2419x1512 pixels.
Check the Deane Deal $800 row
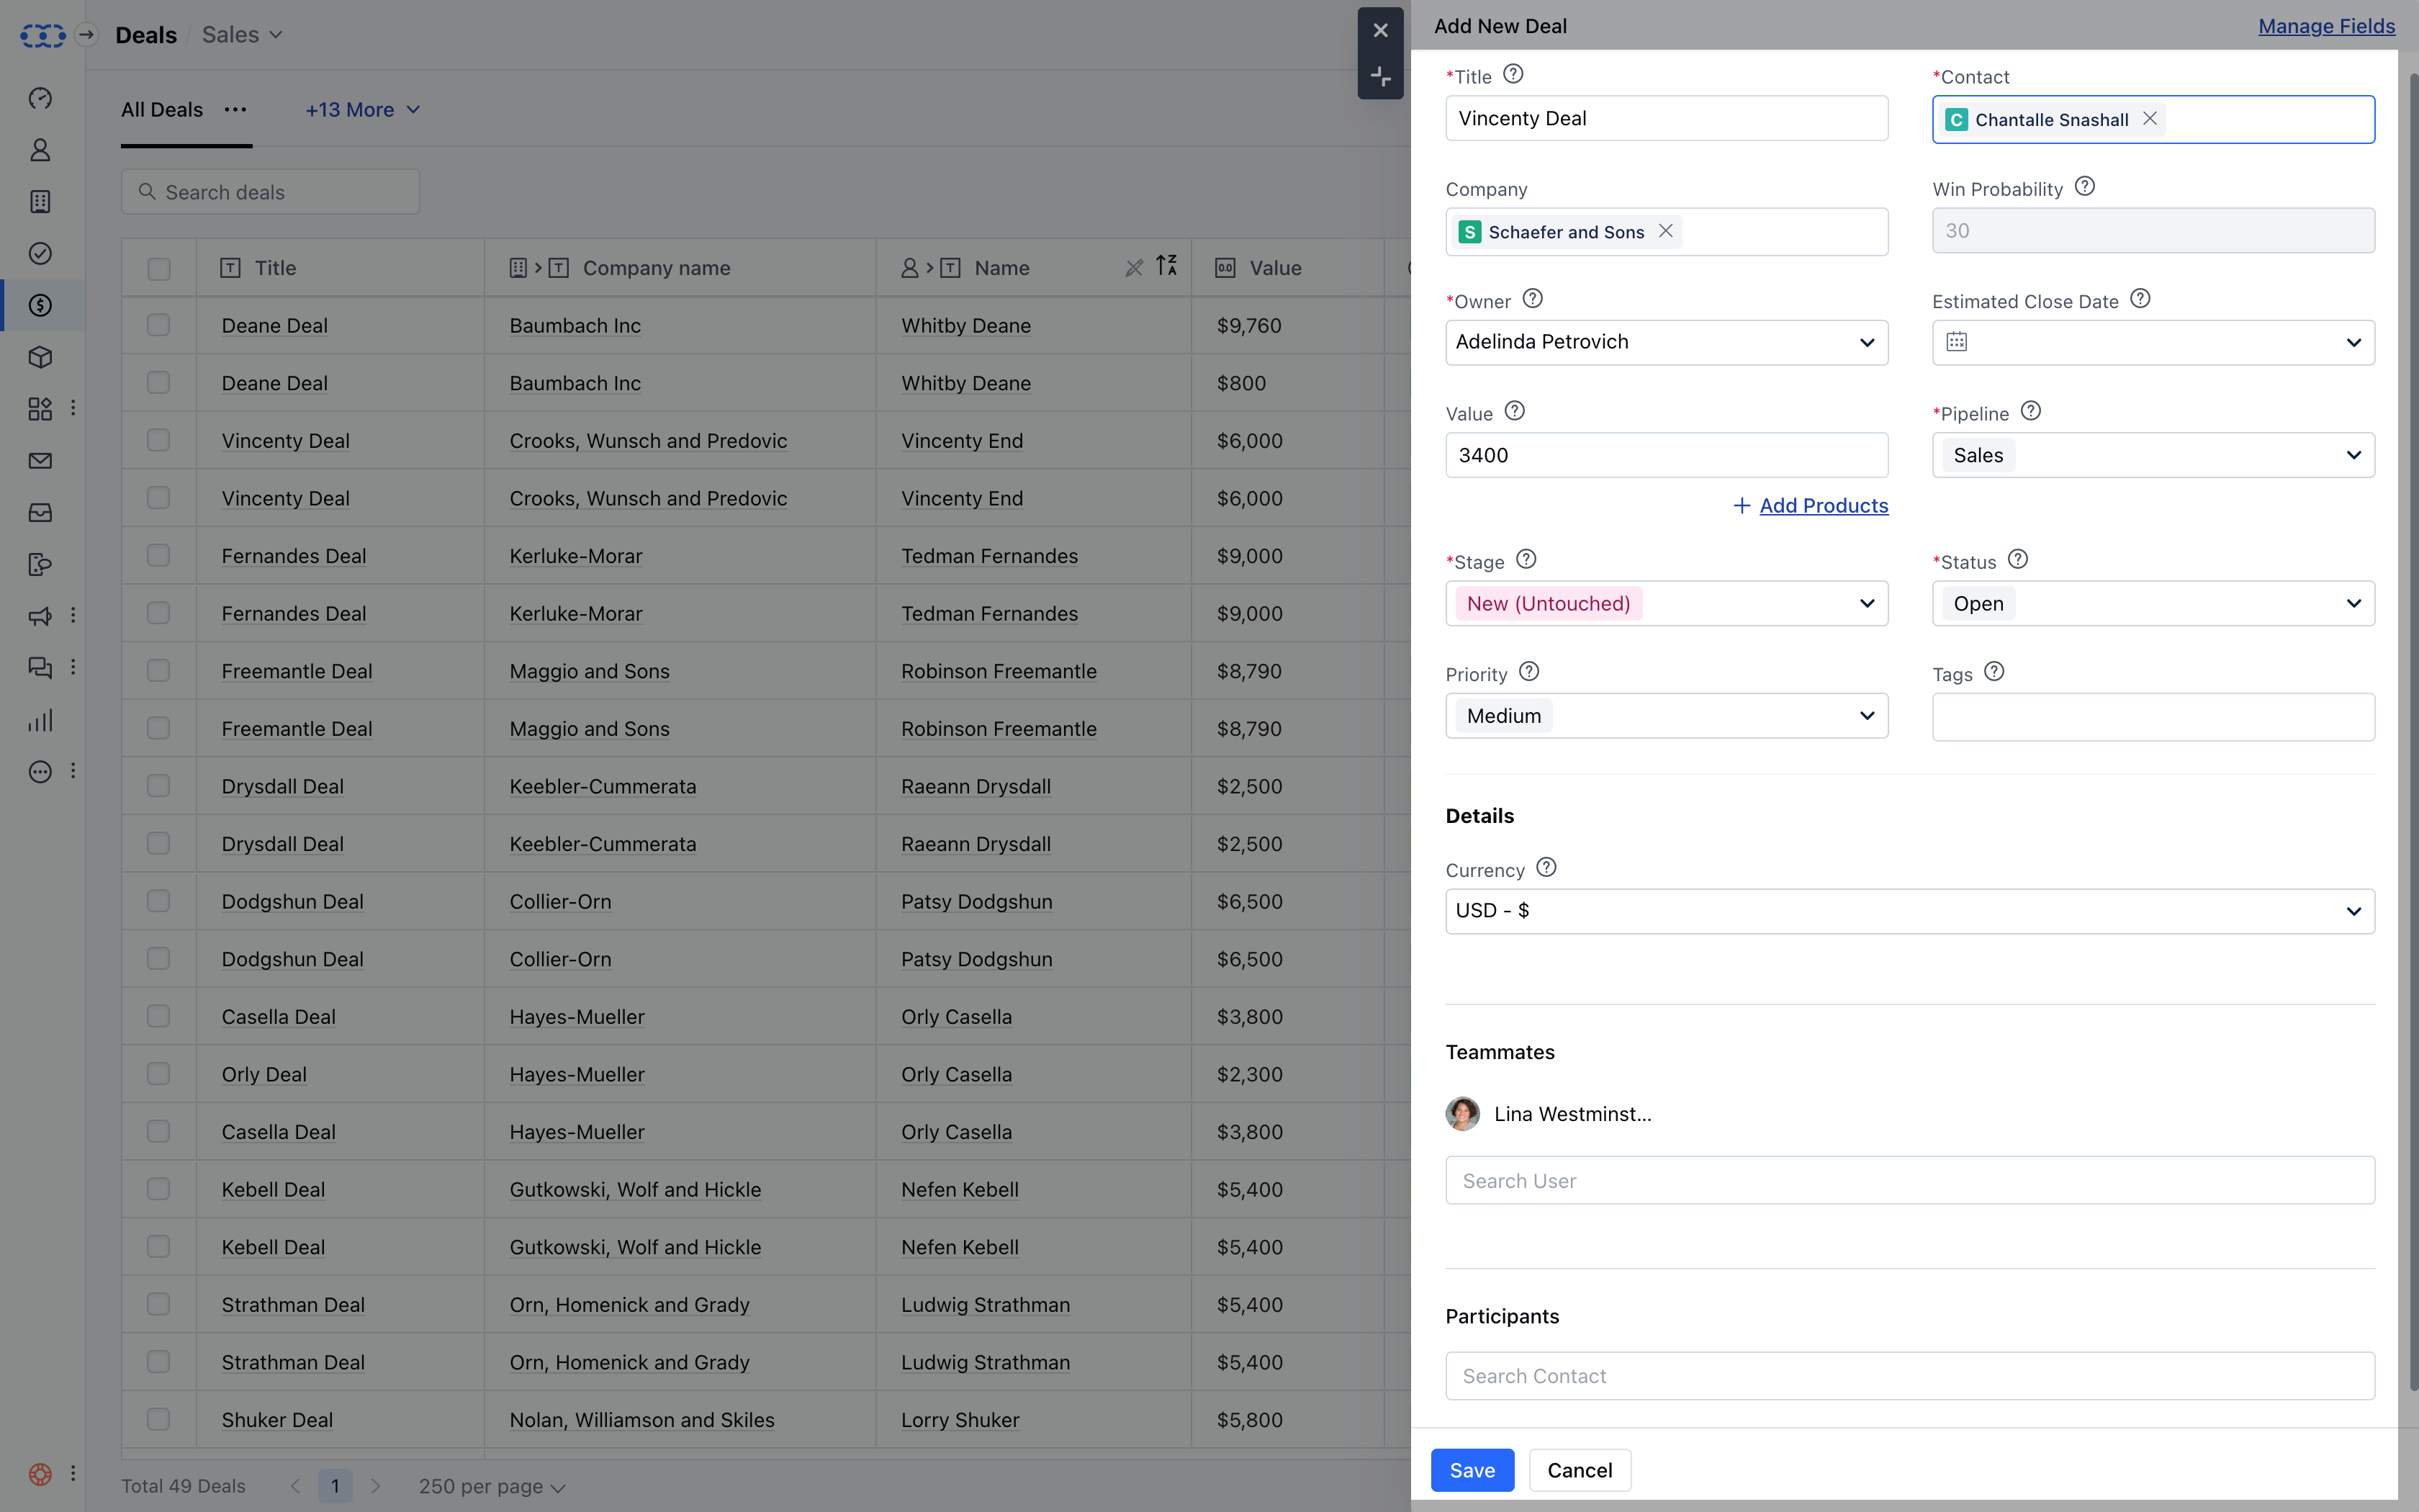pos(159,383)
